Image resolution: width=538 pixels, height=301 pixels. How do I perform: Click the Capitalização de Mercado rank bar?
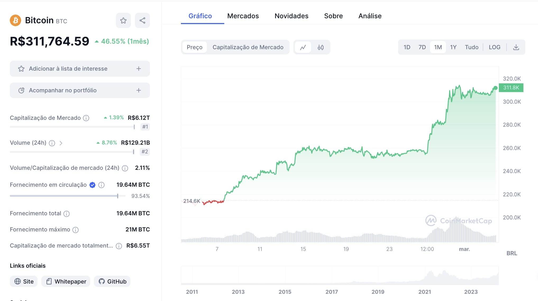pyautogui.click(x=72, y=127)
